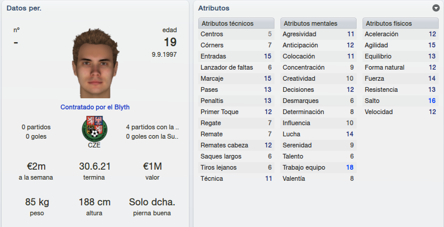The image size is (444, 227).
Task: Click the Lucha attribute row
Action: [x=318, y=134]
